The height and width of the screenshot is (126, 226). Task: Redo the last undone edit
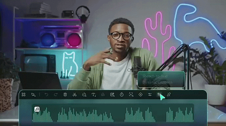(x=56, y=94)
